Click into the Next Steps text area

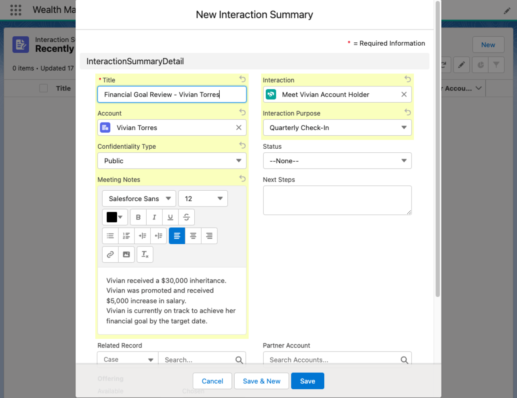tap(337, 200)
